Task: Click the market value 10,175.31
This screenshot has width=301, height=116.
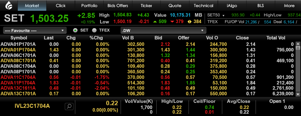Action: tap(180, 15)
